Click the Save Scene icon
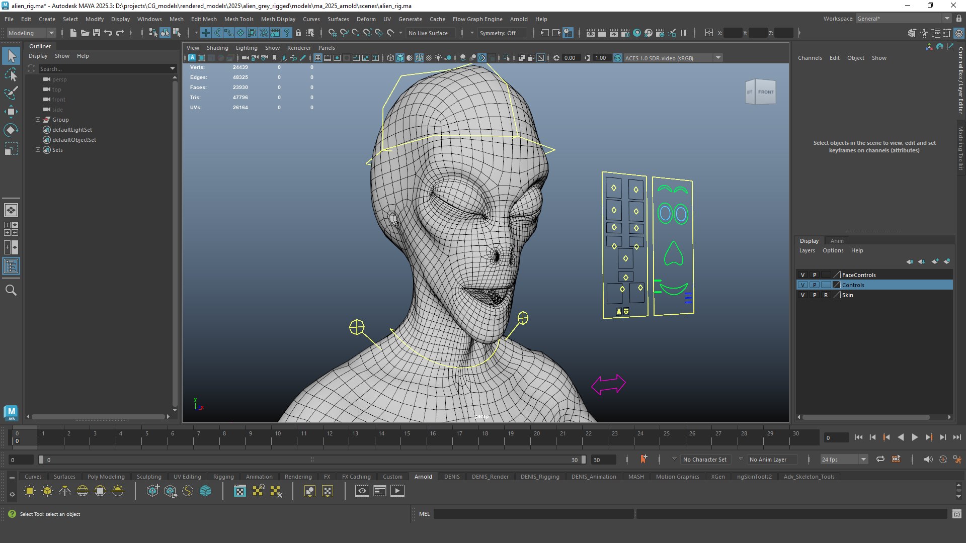The width and height of the screenshot is (966, 543). tap(97, 33)
